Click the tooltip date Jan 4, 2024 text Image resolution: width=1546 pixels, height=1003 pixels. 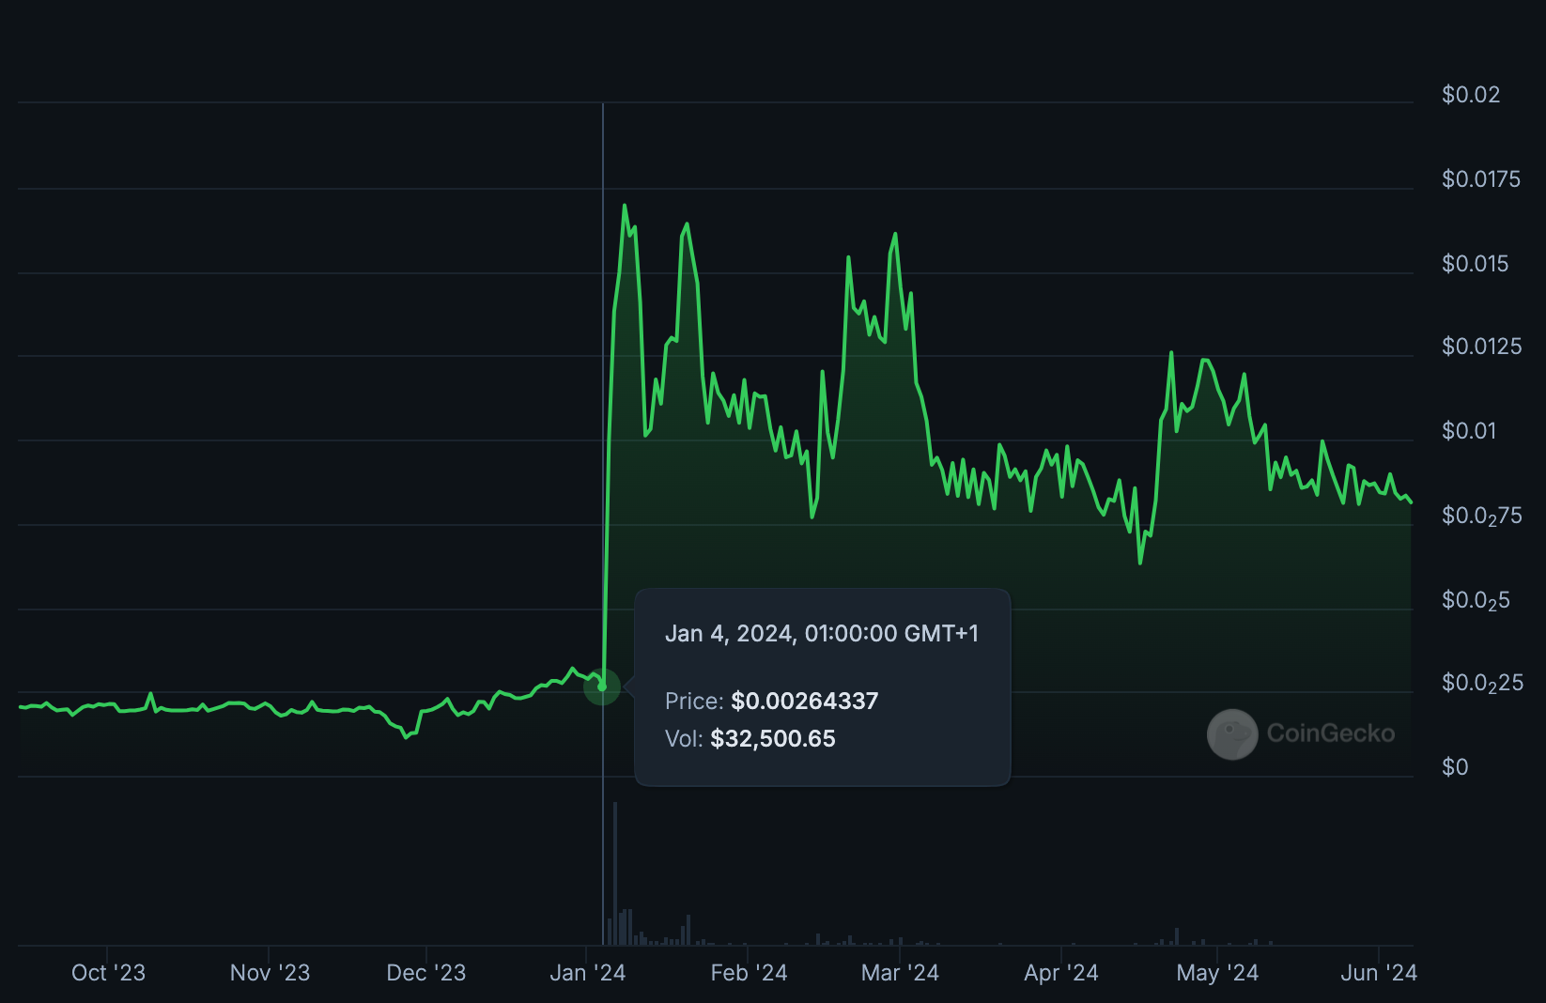pyautogui.click(x=822, y=634)
